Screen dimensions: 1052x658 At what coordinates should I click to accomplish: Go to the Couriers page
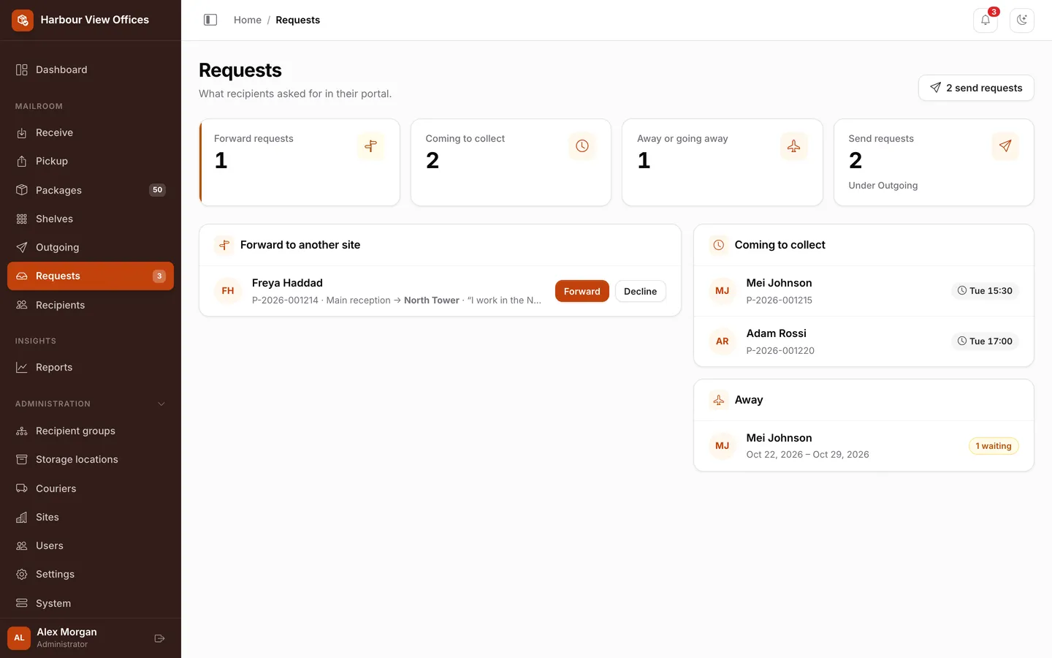click(91, 488)
